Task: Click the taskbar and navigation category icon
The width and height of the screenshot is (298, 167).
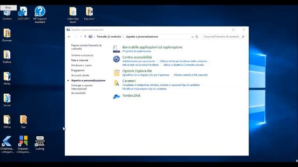Action: point(116,49)
